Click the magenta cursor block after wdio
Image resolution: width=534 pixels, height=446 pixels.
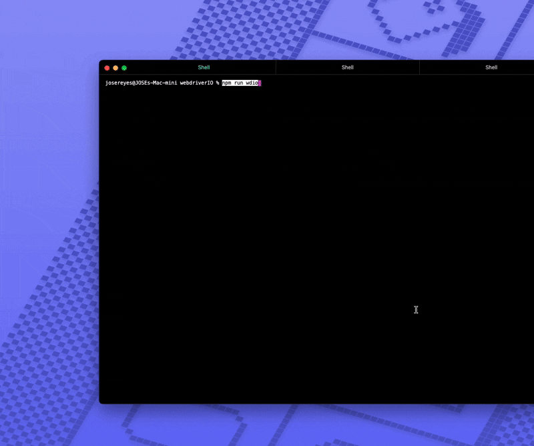260,83
